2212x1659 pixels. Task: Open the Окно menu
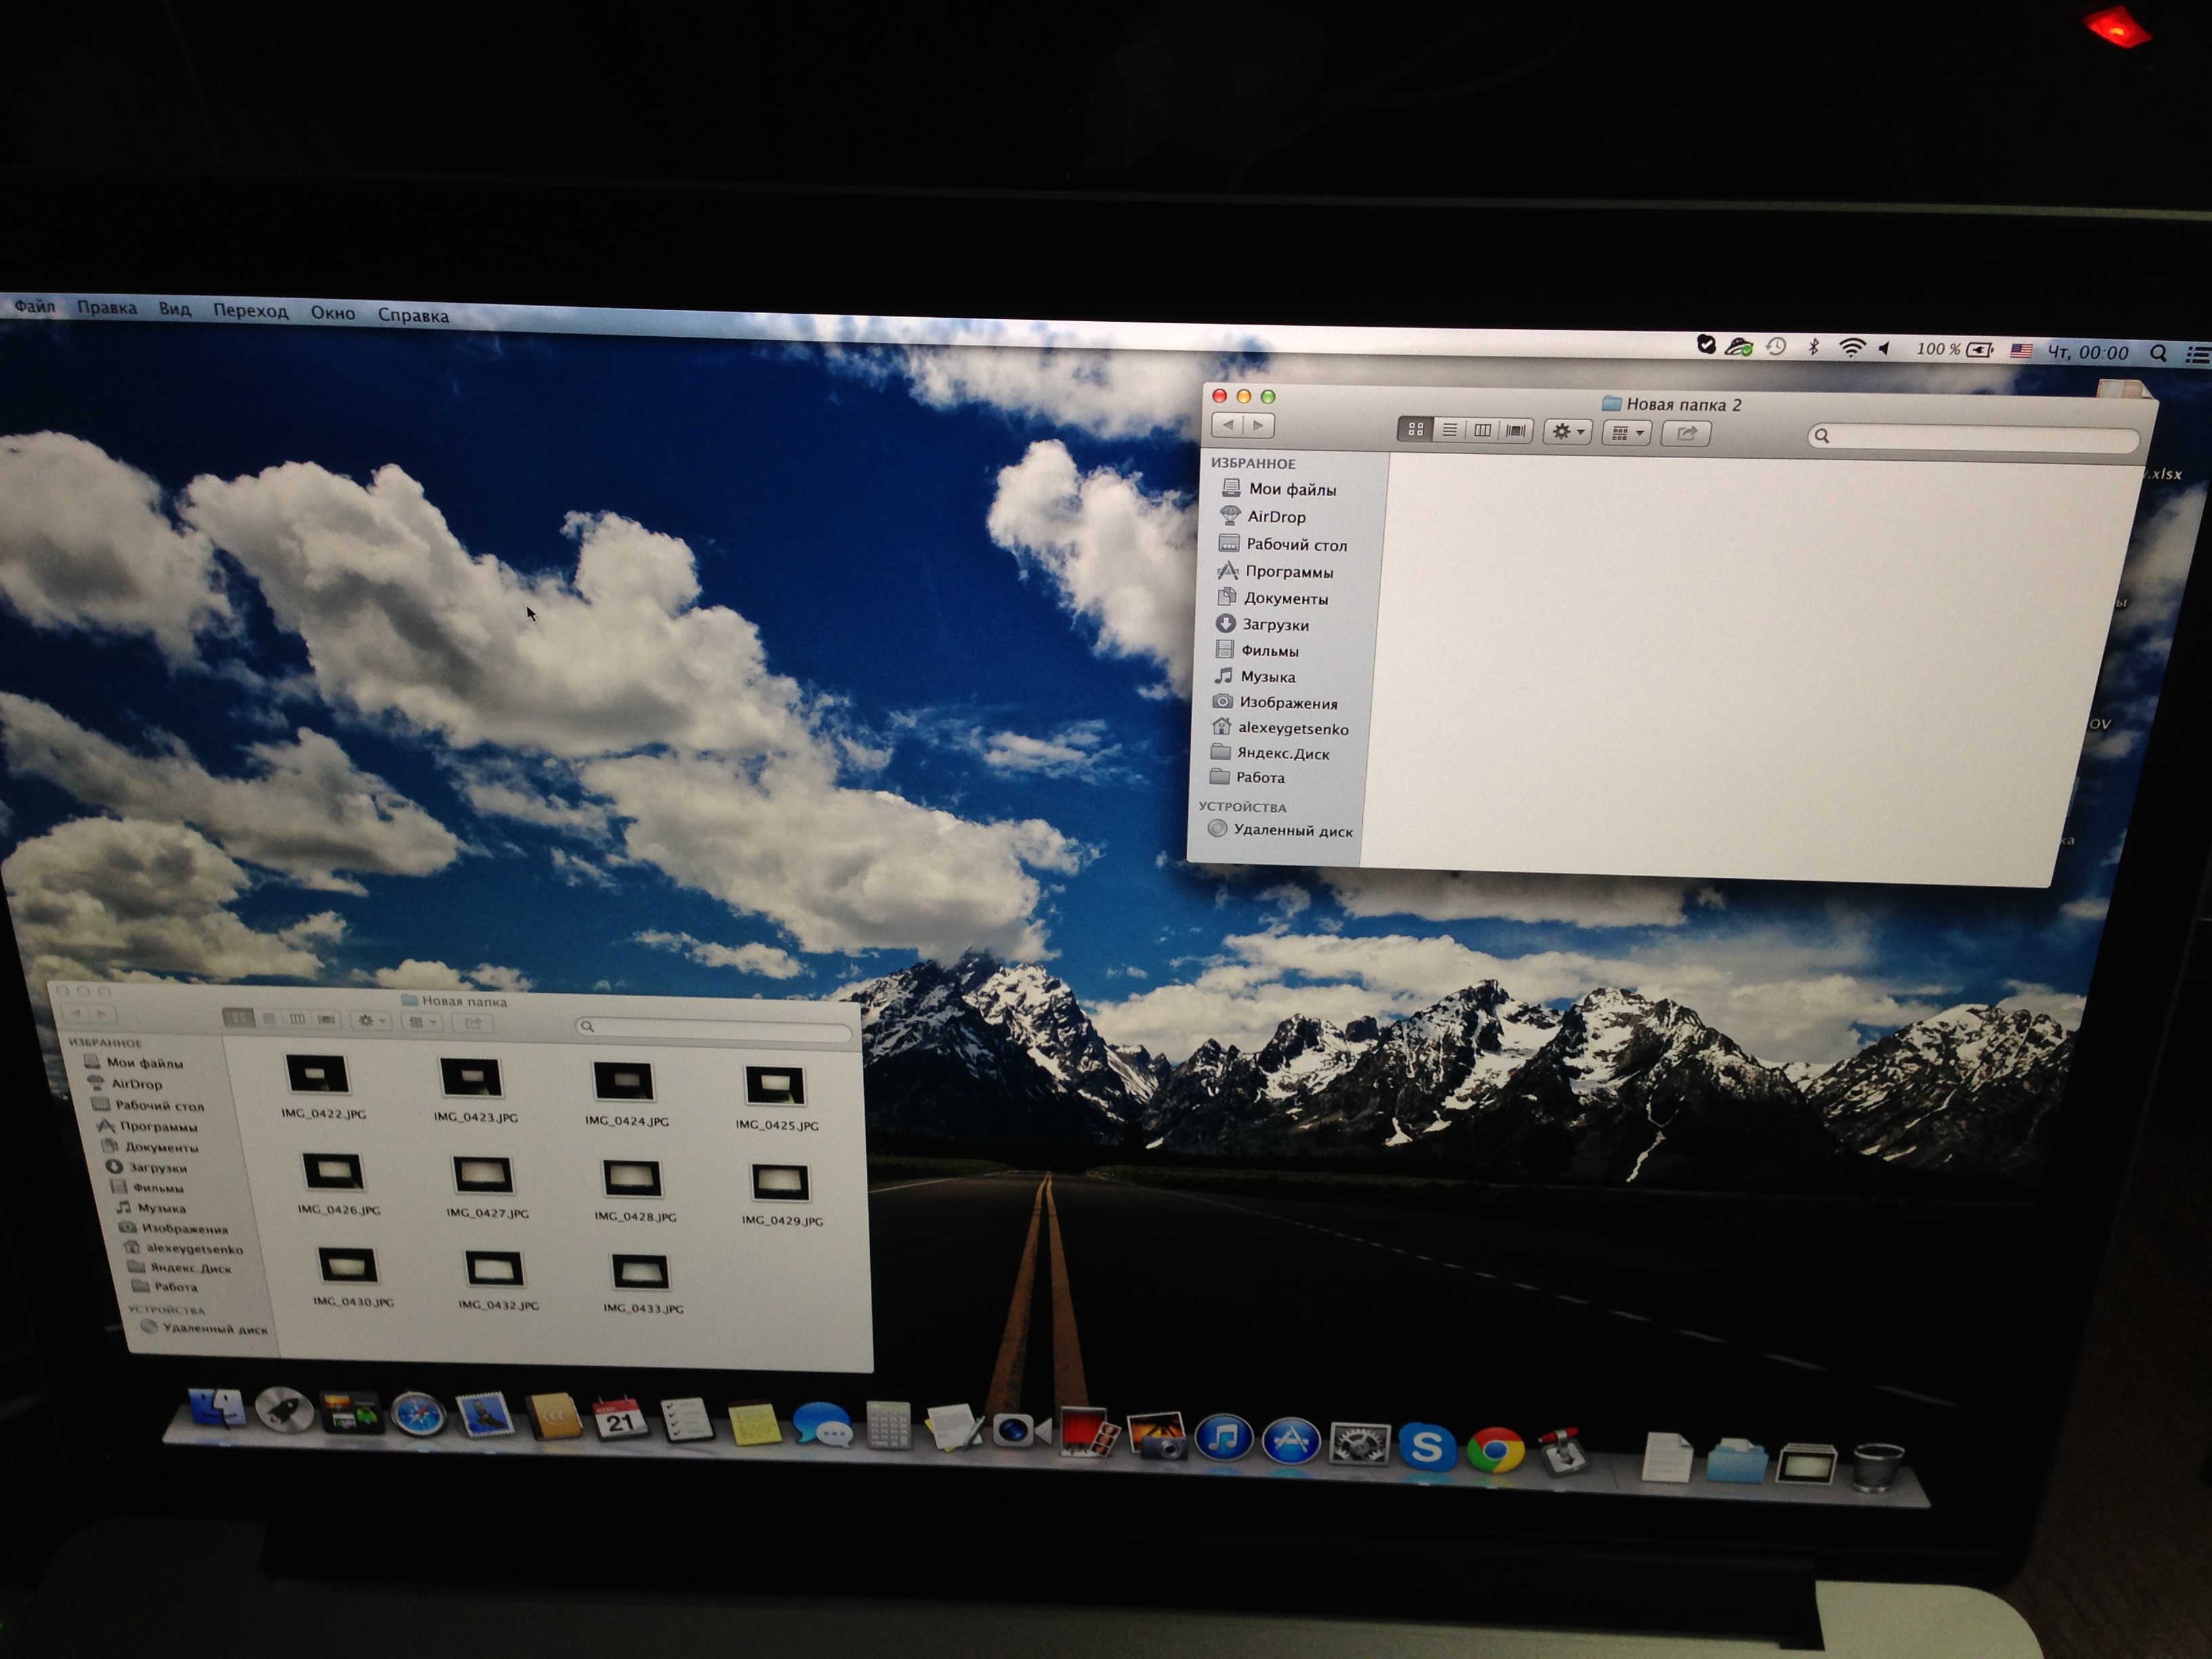tap(332, 313)
